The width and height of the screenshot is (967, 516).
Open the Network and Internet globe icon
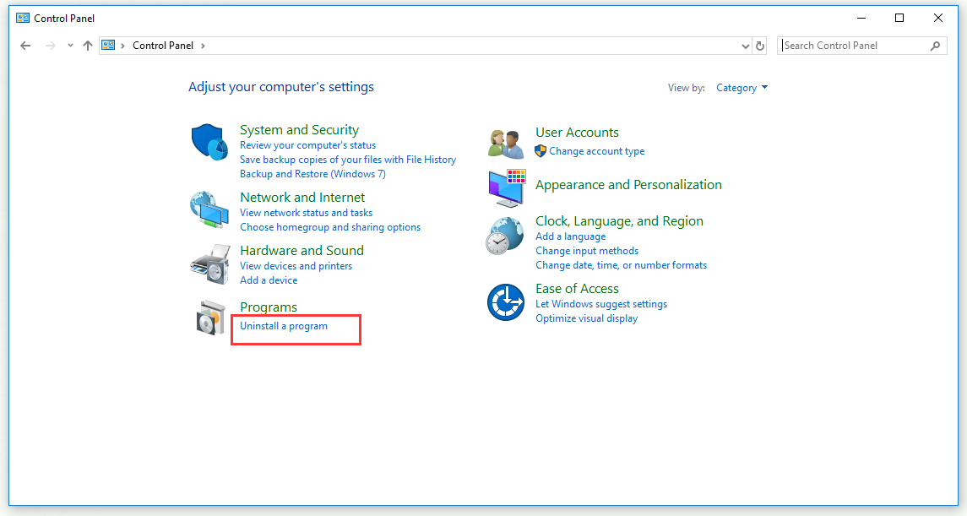[209, 209]
